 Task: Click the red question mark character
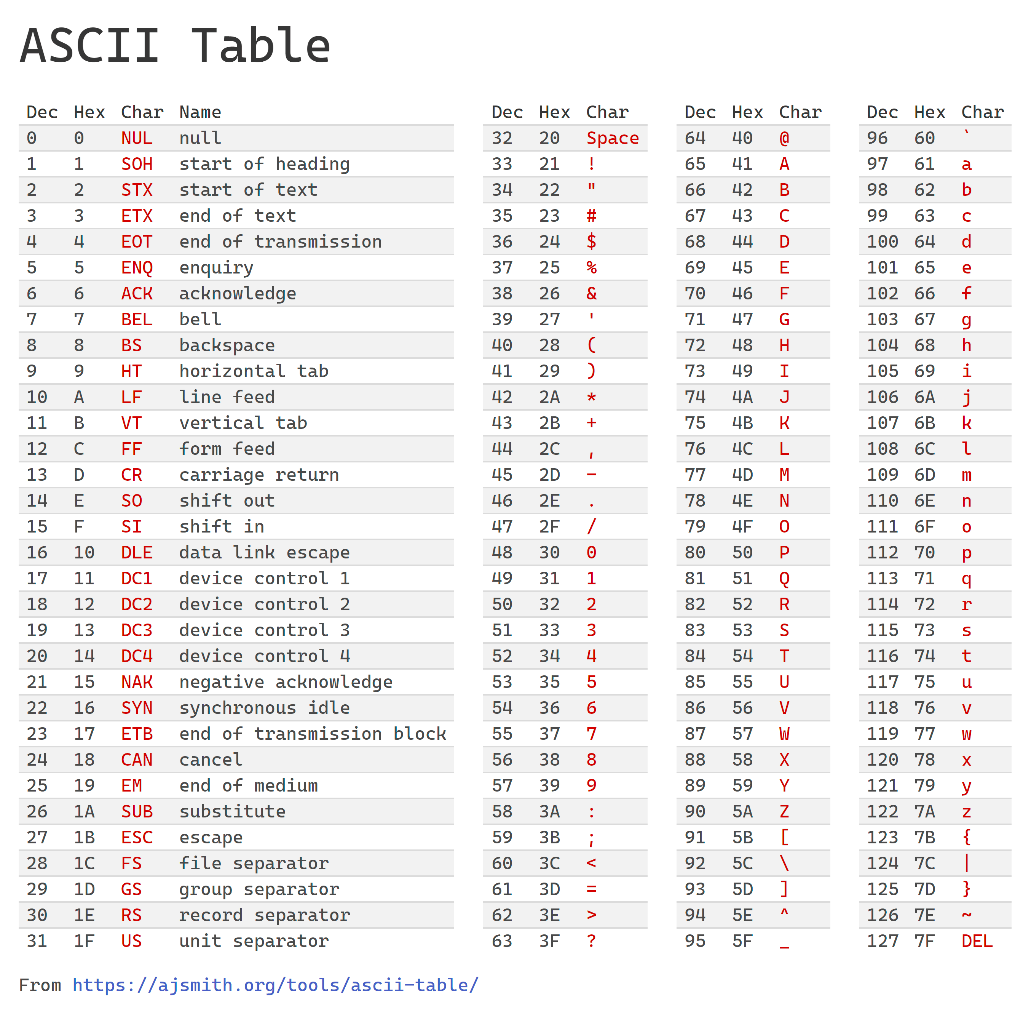coord(591,941)
